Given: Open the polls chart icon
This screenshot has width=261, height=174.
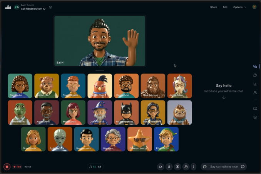Looking at the screenshot, I should (255, 84).
